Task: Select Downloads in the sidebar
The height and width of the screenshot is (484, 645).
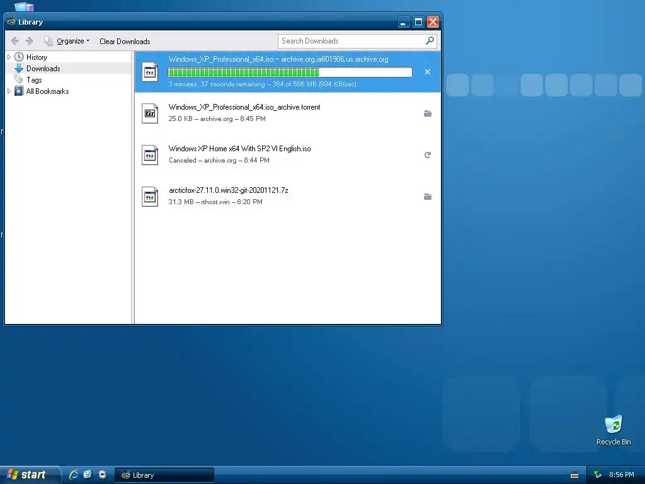Action: tap(43, 68)
